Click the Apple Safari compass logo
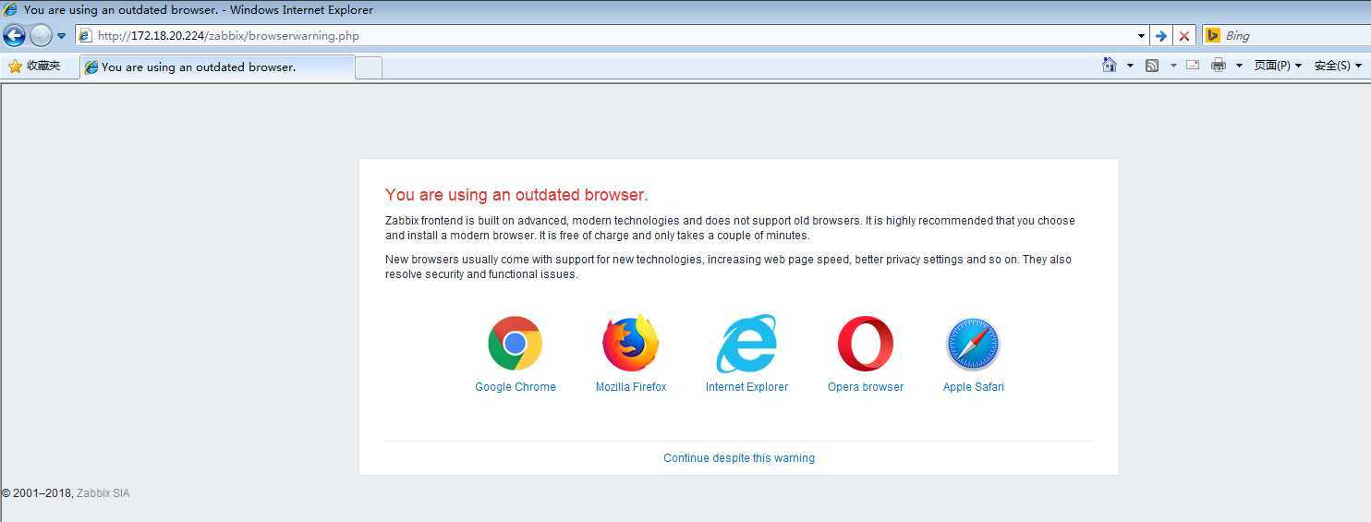The width and height of the screenshot is (1371, 522). (x=973, y=344)
